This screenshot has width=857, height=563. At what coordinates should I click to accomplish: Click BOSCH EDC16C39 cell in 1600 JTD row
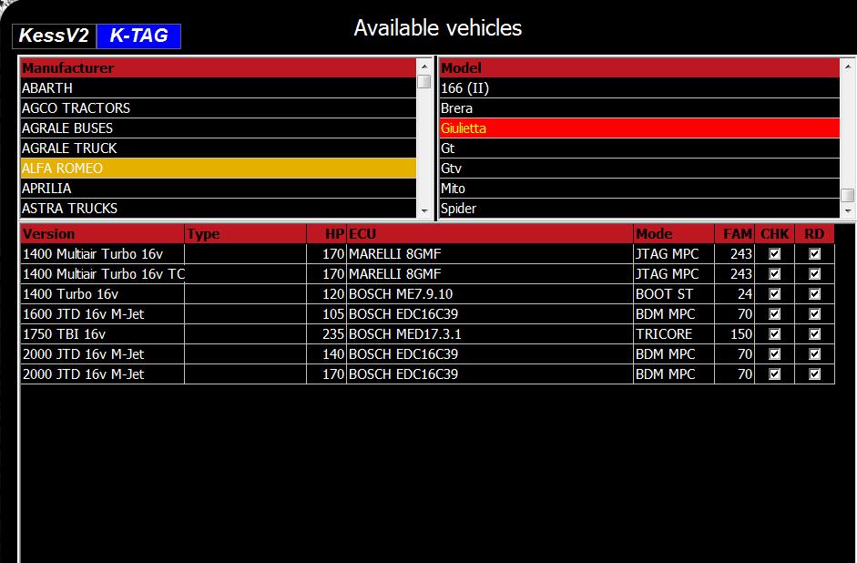click(x=490, y=313)
